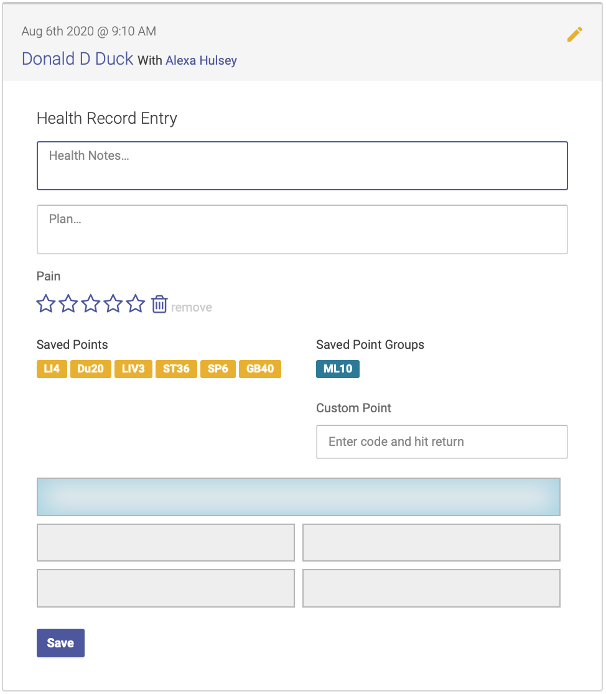Click the 'Health Record Entry' heading
This screenshot has width=606, height=694.
(107, 118)
